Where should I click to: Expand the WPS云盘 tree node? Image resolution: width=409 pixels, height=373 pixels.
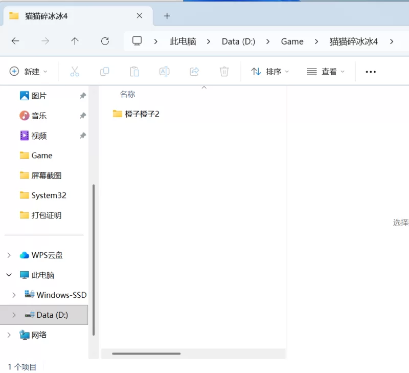click(9, 255)
